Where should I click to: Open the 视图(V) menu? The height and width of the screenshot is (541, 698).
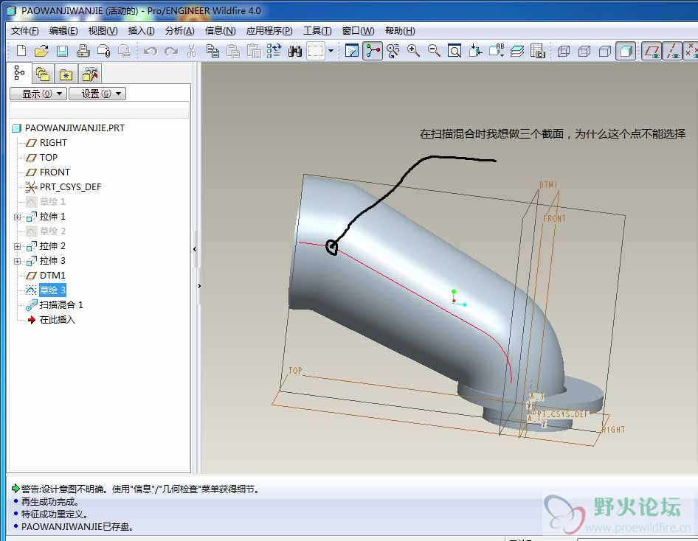tap(103, 31)
